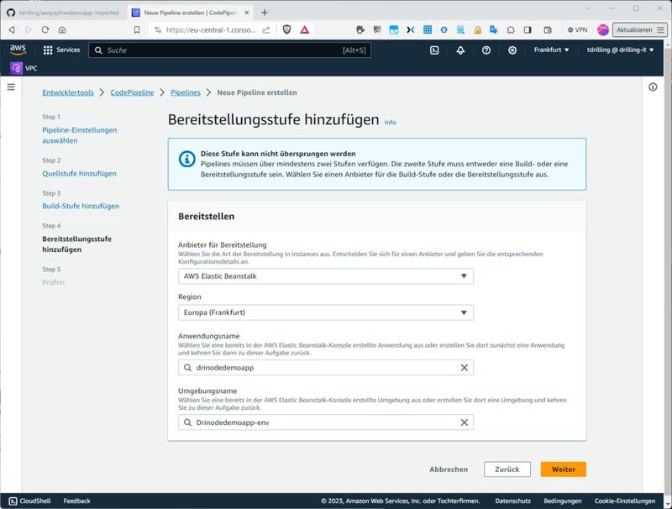Launch CloudShell from top navigation icon
The width and height of the screenshot is (672, 509).
tap(434, 50)
